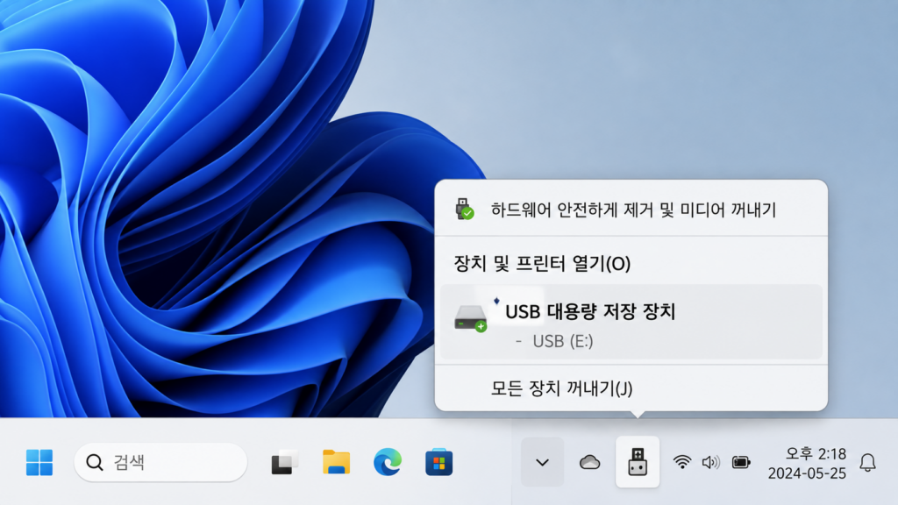Click the OneDrive cloud tray icon

(589, 462)
